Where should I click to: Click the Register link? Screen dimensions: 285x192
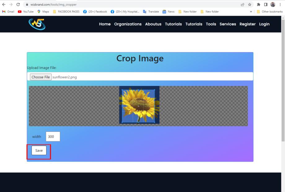coord(248,24)
